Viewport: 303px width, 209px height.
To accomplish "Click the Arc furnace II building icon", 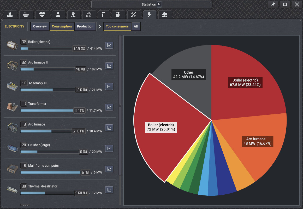I will tap(12, 66).
